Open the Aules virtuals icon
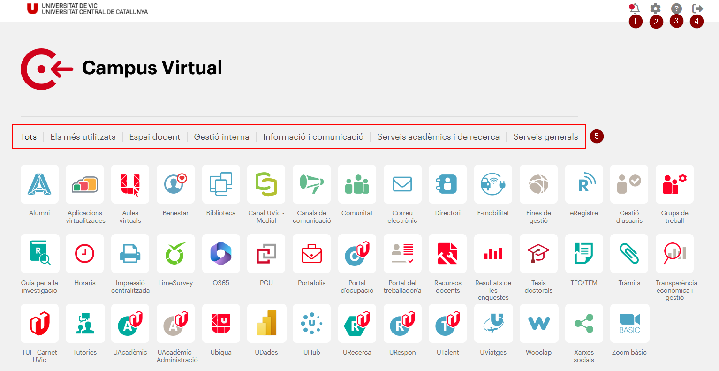Screen dimensions: 719x371 (x=130, y=184)
